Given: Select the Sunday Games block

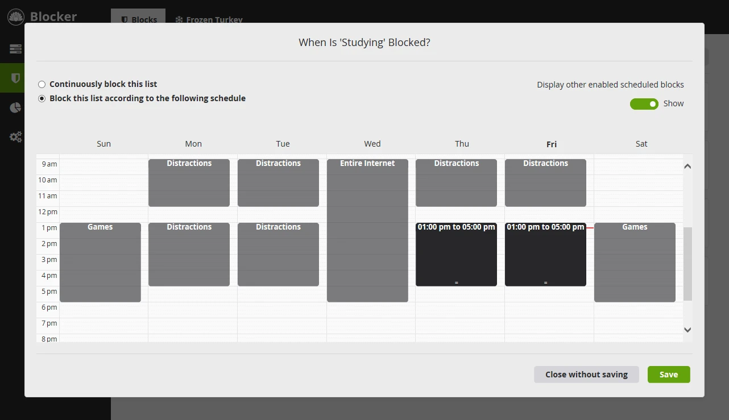Looking at the screenshot, I should pyautogui.click(x=100, y=262).
